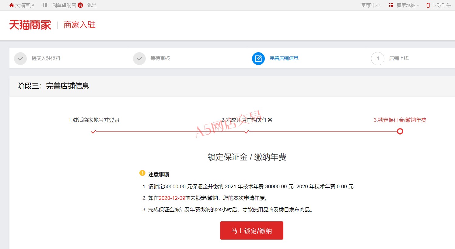The width and height of the screenshot is (455, 249).
Task: Click the red list icon beside 商家地图
Action: point(391,5)
